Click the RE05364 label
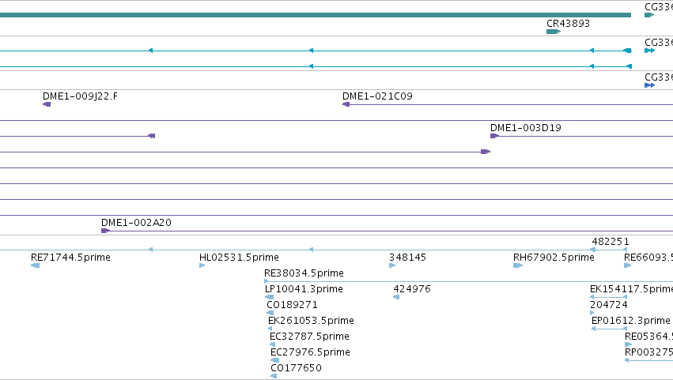Image resolution: width=673 pixels, height=380 pixels. (648, 337)
